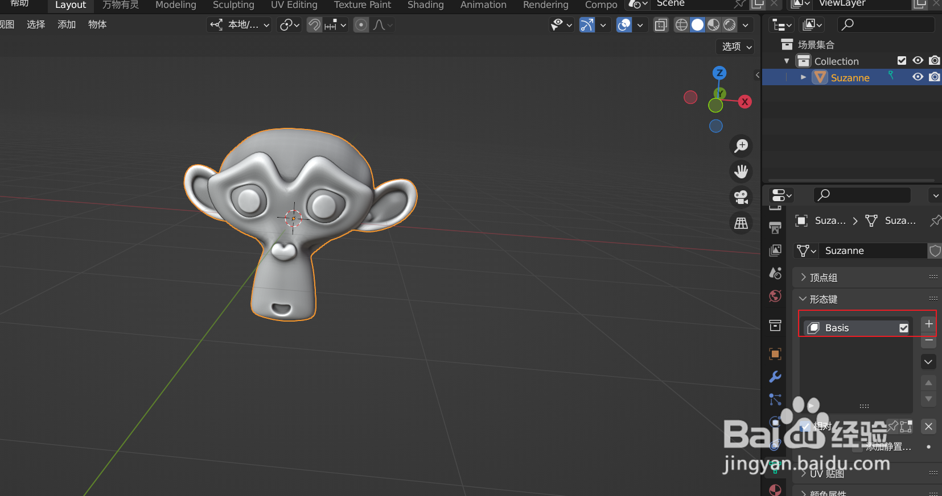This screenshot has height=496, width=942.
Task: Click the shape key clear X button
Action: tap(928, 426)
